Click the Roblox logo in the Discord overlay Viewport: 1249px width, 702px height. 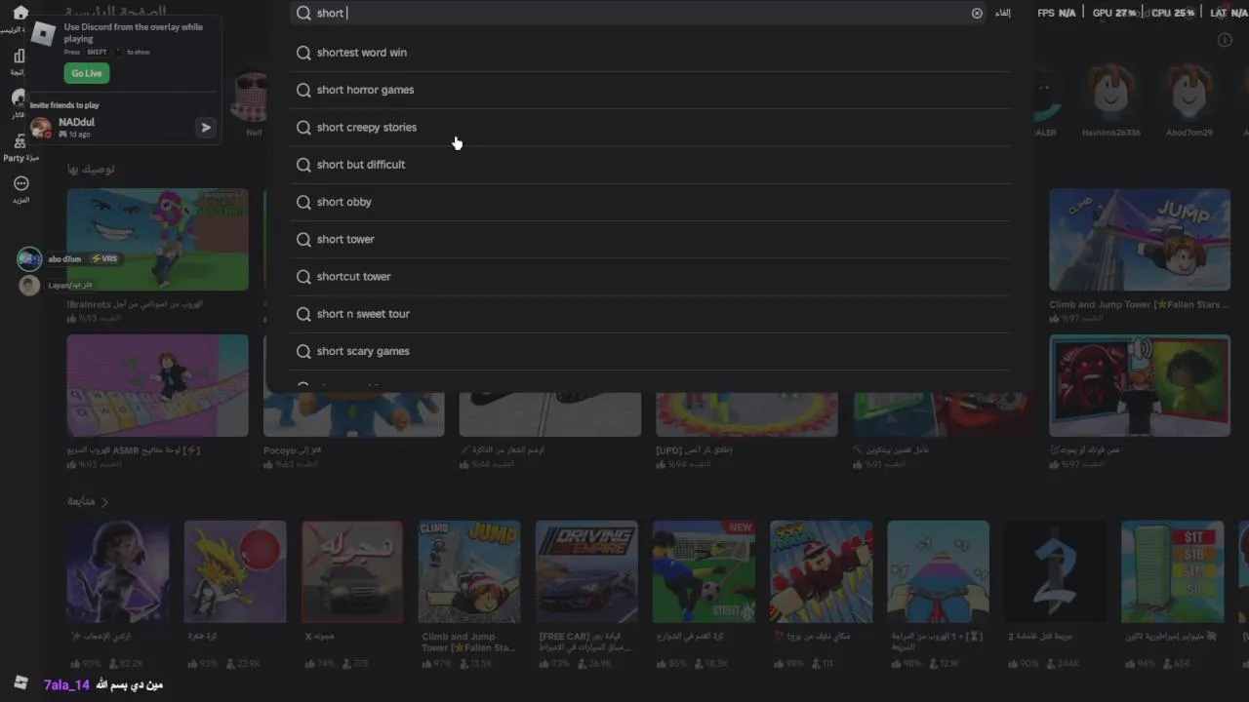43,33
